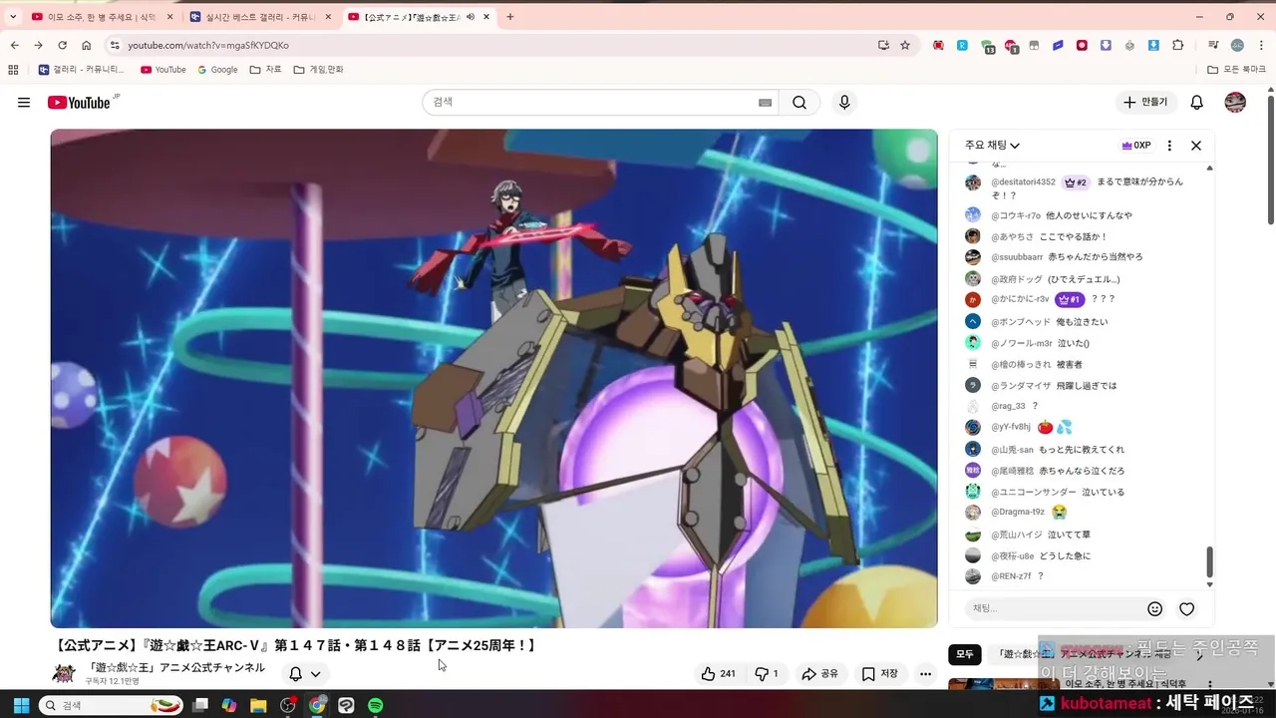Click the anime video player

point(494,378)
